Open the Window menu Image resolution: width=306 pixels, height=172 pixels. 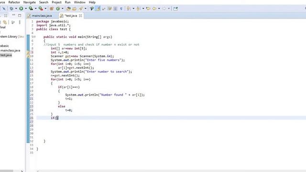[x=80, y=2]
